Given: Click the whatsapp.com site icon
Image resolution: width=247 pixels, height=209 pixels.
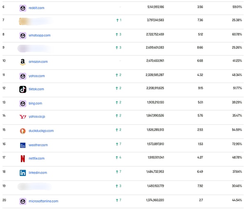Looking at the screenshot, I should pyautogui.click(x=23, y=36).
